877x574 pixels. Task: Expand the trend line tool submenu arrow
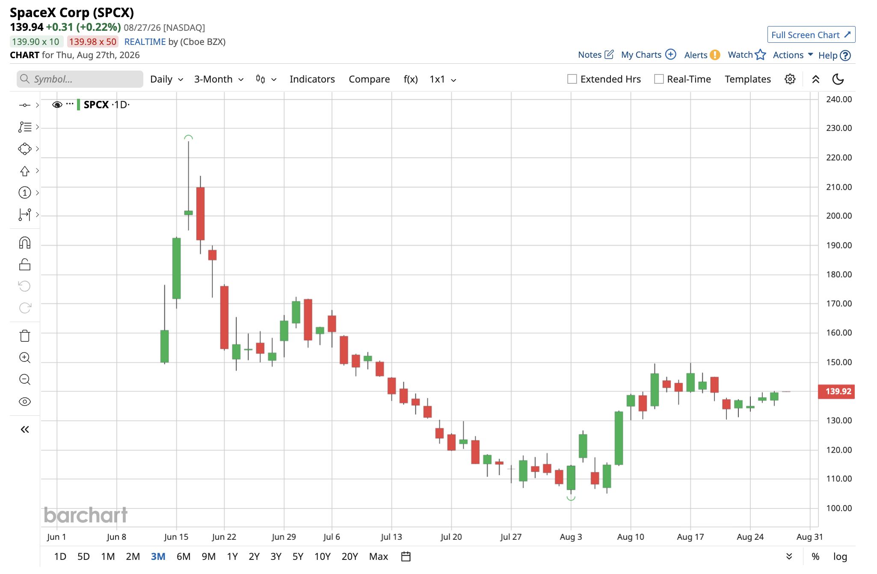tap(38, 105)
